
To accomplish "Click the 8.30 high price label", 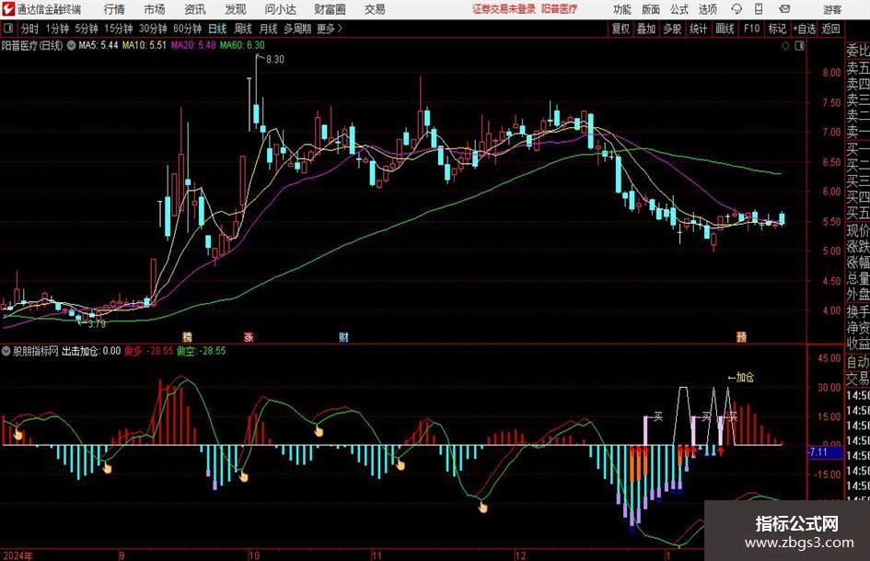I will [x=275, y=60].
